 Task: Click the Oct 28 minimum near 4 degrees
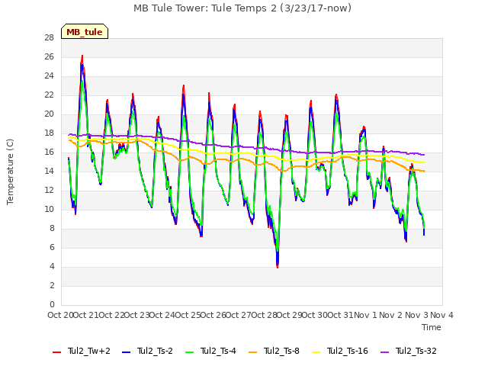[x=278, y=266]
